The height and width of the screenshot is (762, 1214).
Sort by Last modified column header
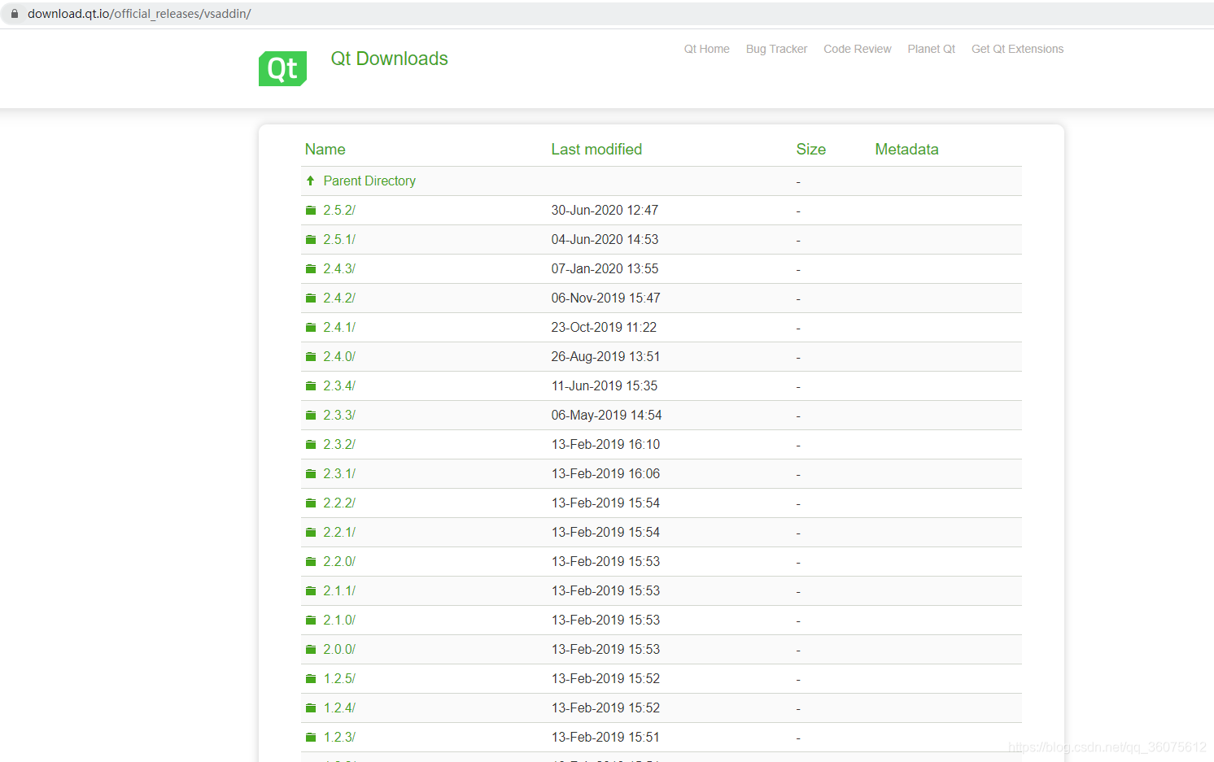[x=596, y=149]
